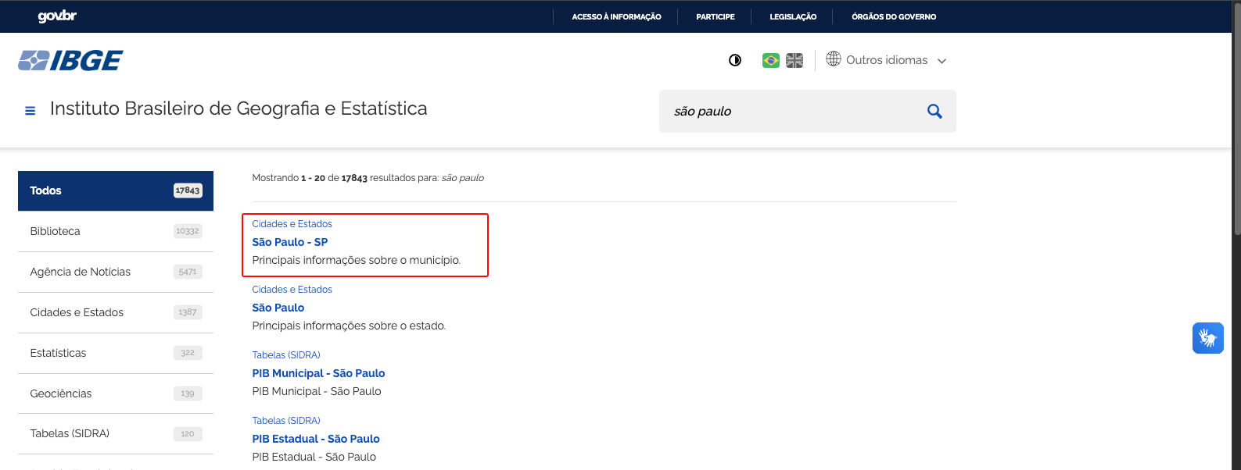
Task: Open the VLibras sign language widget
Action: click(1207, 338)
